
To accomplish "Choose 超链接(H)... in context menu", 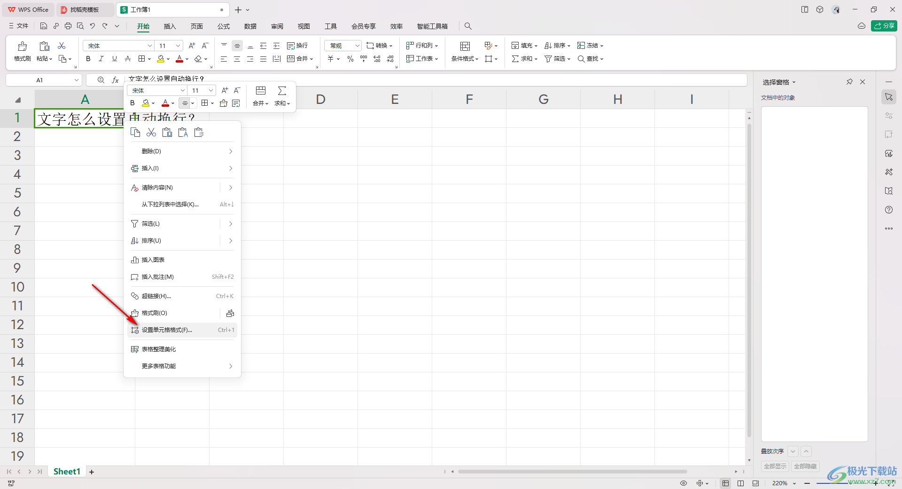I will [182, 296].
